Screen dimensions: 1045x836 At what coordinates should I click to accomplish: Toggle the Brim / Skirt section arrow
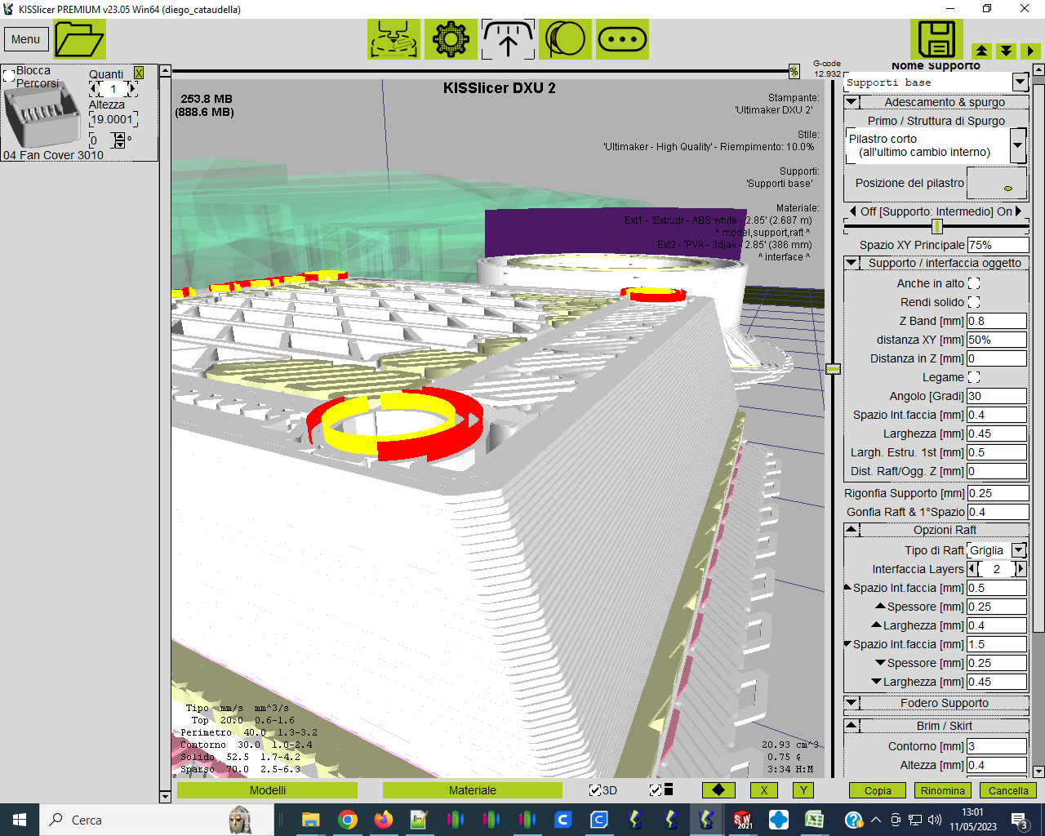tap(852, 726)
